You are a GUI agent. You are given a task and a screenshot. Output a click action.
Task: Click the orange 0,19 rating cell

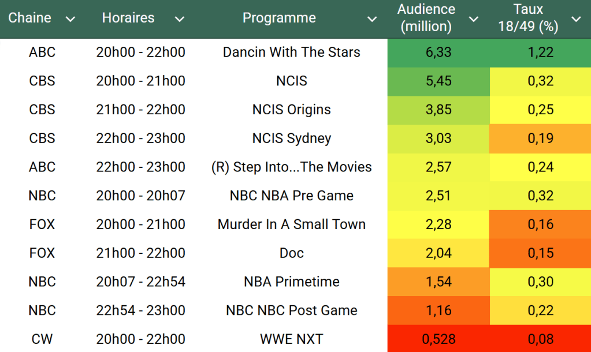540,138
